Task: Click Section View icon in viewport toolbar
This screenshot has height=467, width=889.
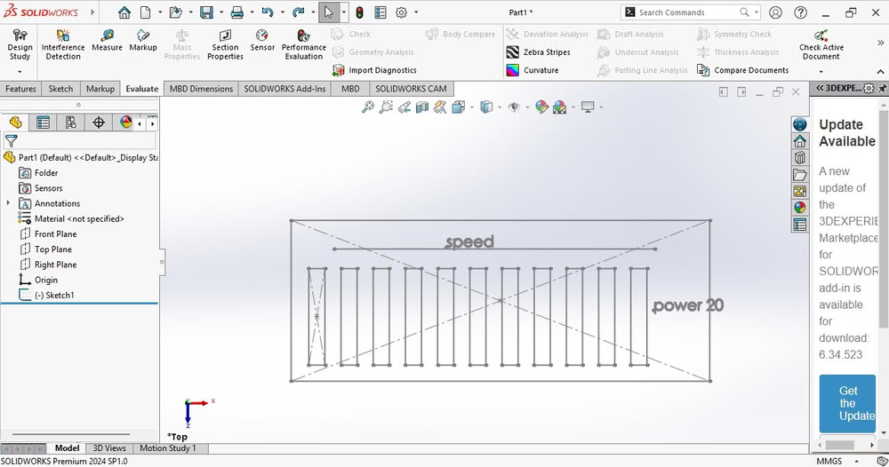Action: tap(422, 107)
